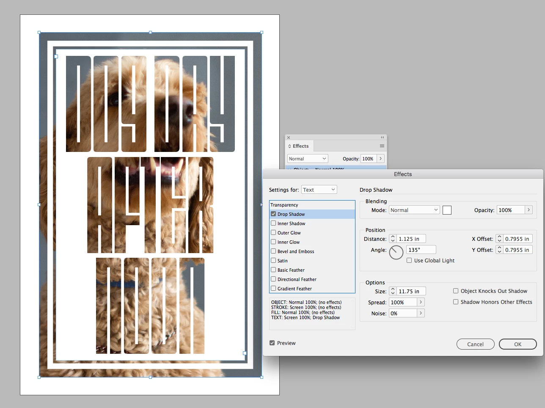Viewport: 545px width, 408px height.
Task: Enable the Satin checkbox
Action: click(273, 261)
